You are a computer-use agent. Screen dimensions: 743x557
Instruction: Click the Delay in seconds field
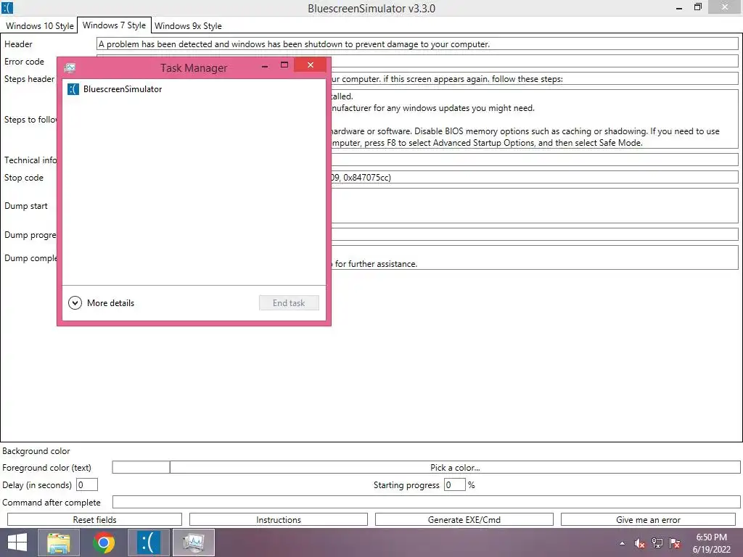[87, 484]
